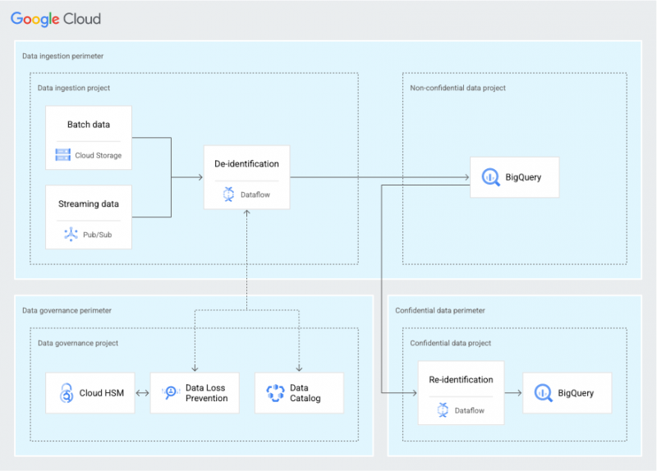Screen dimensions: 657x471
Task: Select the De-identification box title
Action: coord(246,163)
